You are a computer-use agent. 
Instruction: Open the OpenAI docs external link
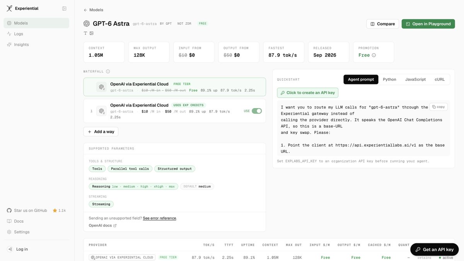(x=102, y=225)
